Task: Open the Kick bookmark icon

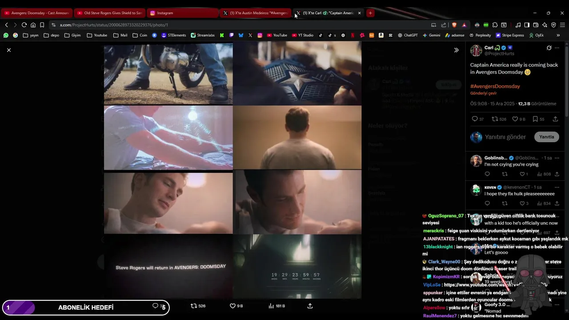Action: tap(222, 35)
